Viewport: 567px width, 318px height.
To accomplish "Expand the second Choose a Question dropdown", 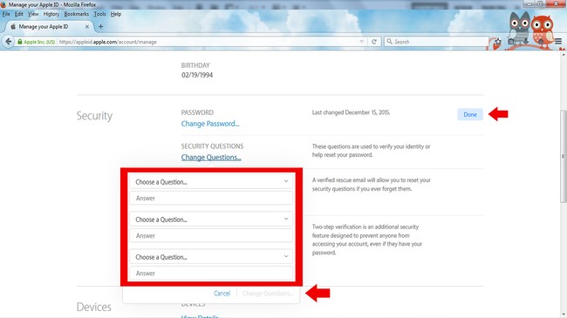I will pos(211,220).
